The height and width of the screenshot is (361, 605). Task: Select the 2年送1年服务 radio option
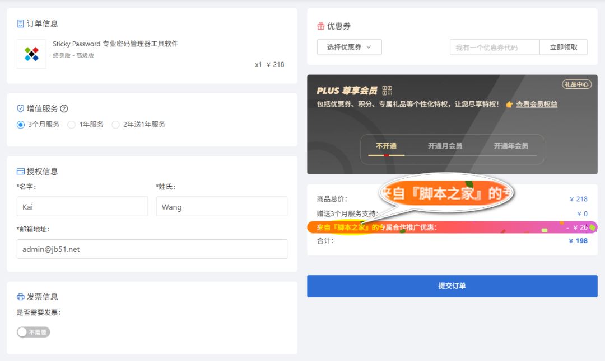(x=115, y=125)
